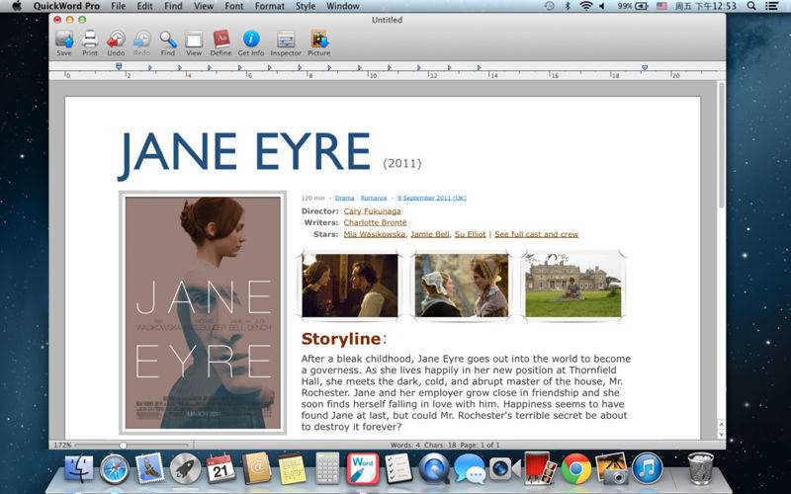Open the Mia Wasikowska link
Image resolution: width=791 pixels, height=494 pixels.
pyautogui.click(x=375, y=234)
